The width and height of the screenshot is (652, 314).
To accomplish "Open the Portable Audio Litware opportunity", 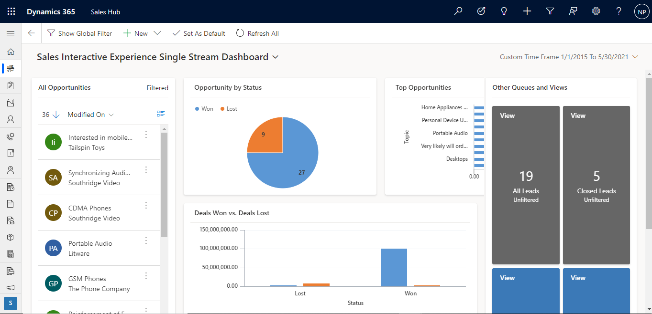I will coord(90,243).
